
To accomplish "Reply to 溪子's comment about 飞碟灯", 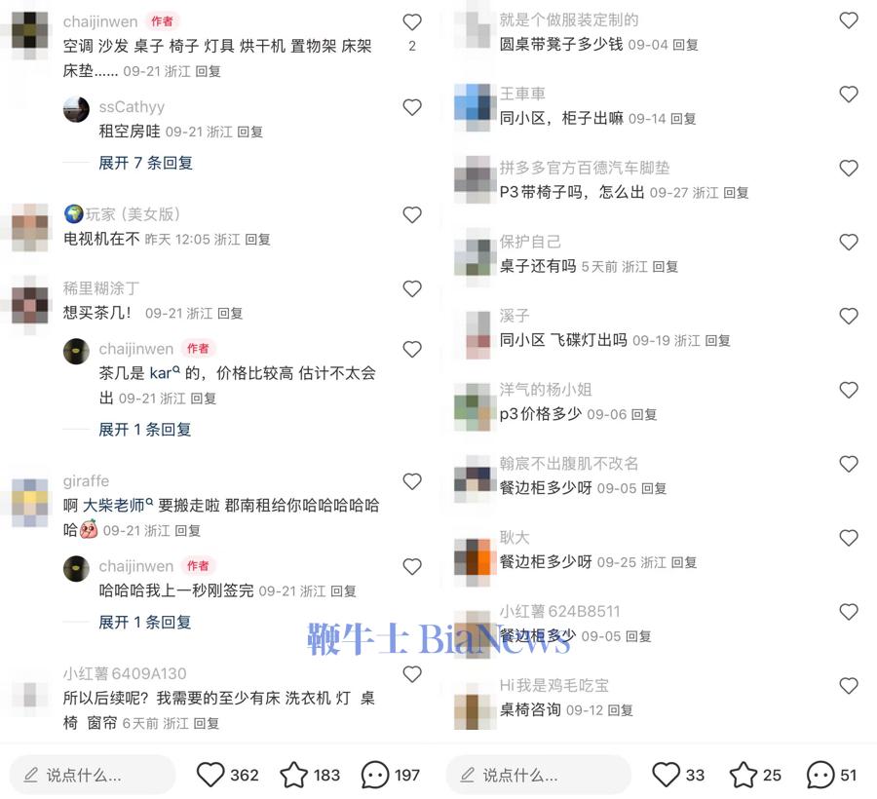I will pyautogui.click(x=717, y=340).
